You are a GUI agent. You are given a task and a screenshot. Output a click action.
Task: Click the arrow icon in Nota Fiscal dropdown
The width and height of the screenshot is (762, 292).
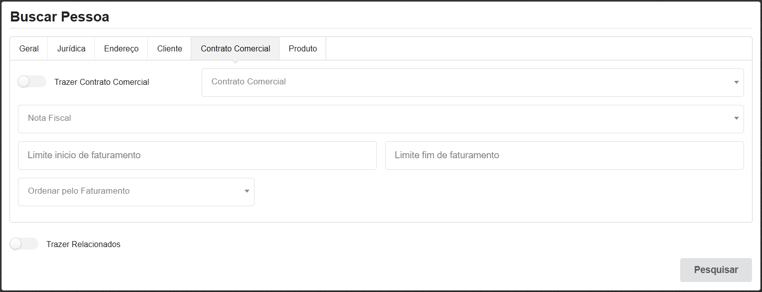(x=736, y=119)
